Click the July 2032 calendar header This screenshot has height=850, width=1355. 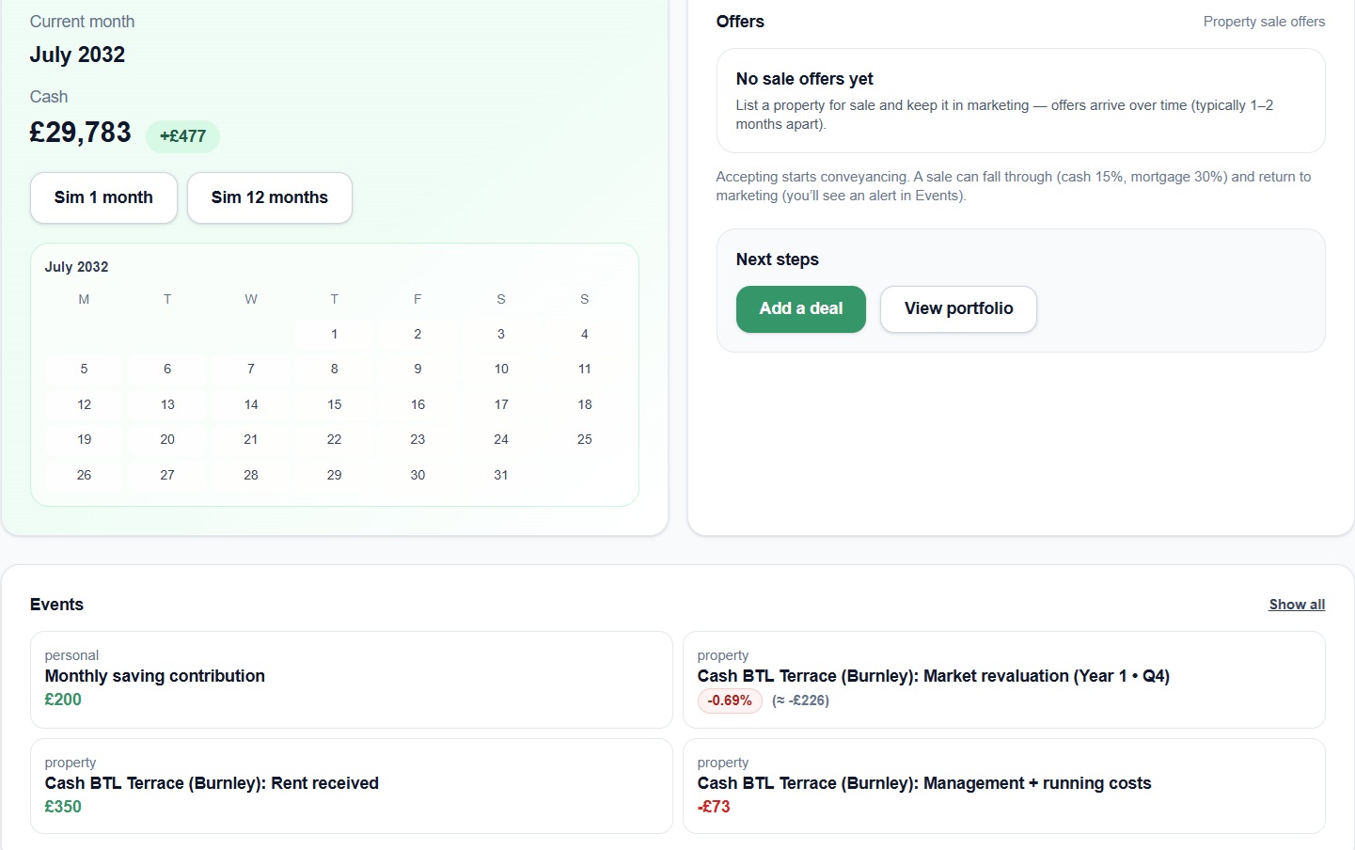coord(76,267)
